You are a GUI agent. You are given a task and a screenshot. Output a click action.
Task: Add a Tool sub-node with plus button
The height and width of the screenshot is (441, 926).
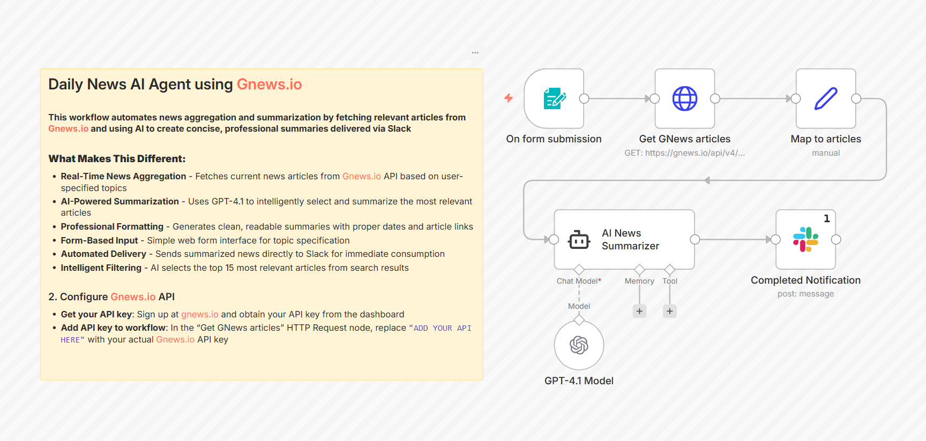[x=669, y=311]
